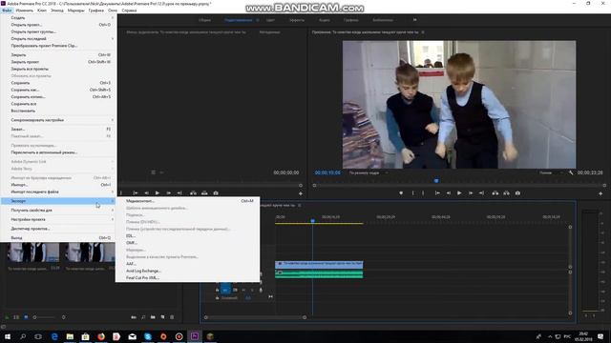Screen dimensions: 611x343
Task: Click Сохранить как in File menu
Action: (x=58, y=90)
